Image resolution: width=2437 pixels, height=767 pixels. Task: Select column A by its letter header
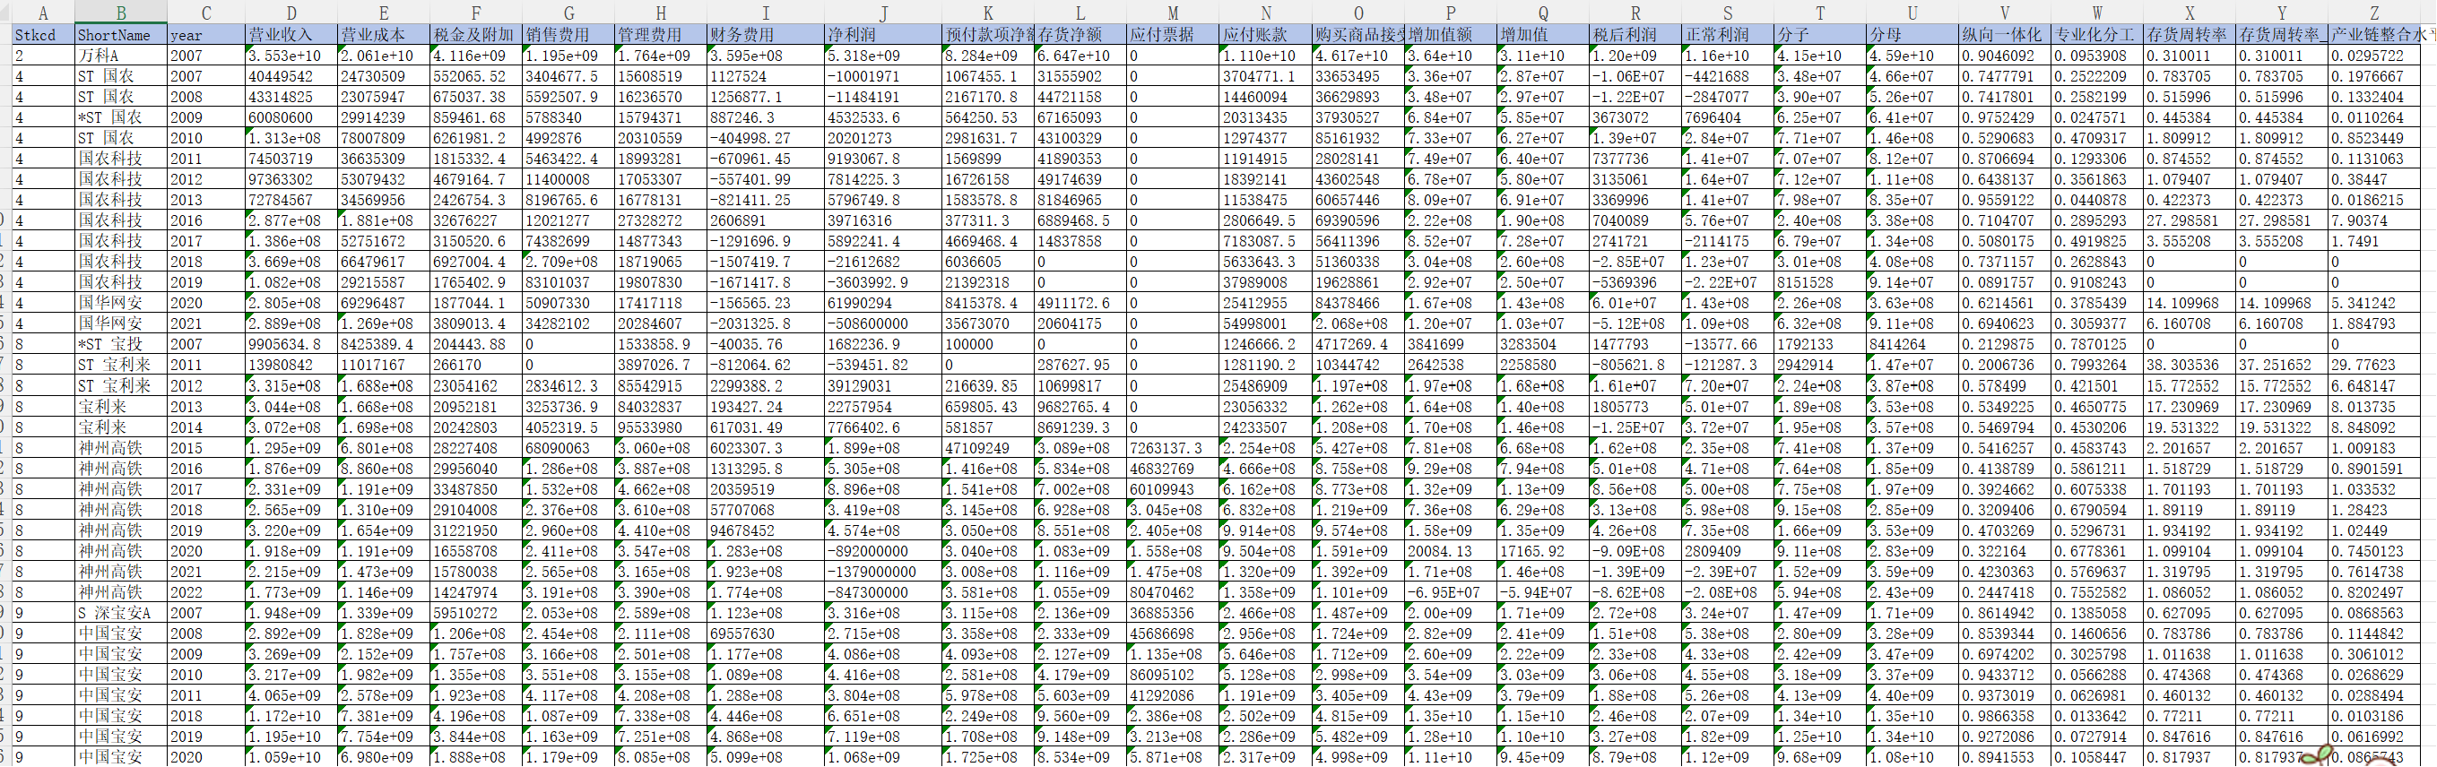point(44,13)
